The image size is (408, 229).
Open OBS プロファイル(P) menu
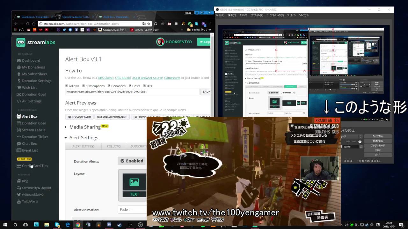(x=257, y=15)
